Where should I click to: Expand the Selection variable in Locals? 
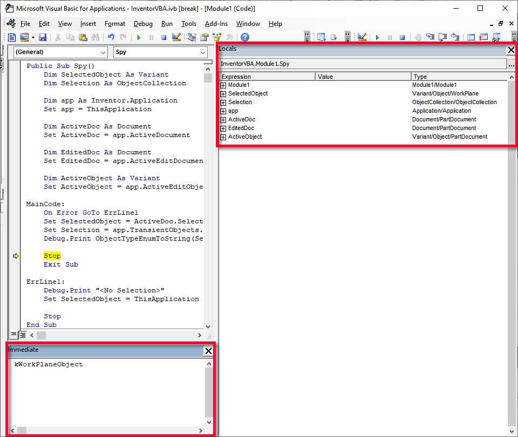click(223, 103)
